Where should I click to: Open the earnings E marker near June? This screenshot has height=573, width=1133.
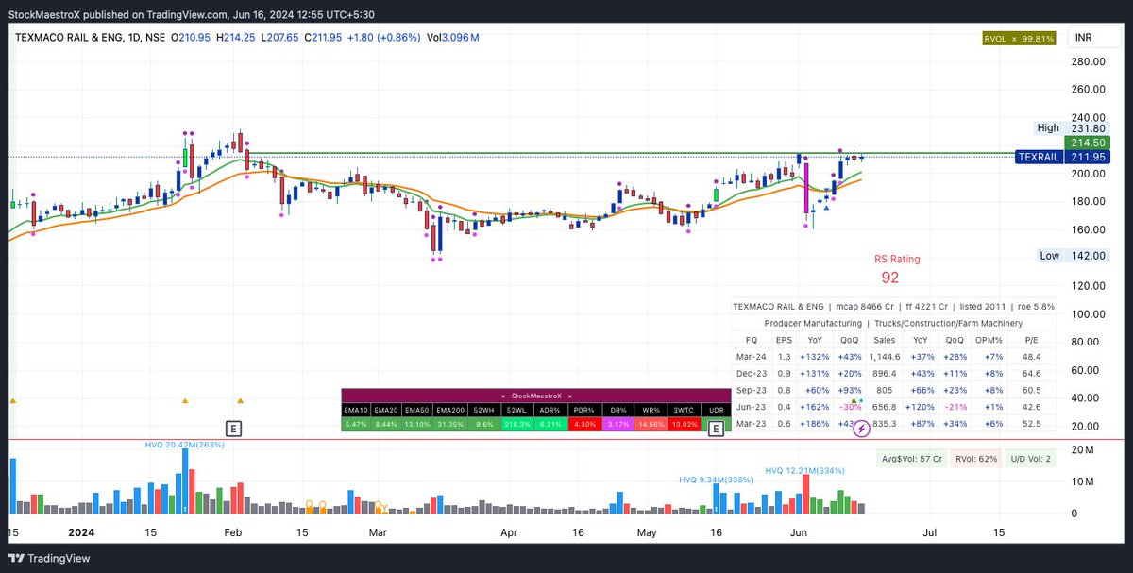(x=716, y=429)
